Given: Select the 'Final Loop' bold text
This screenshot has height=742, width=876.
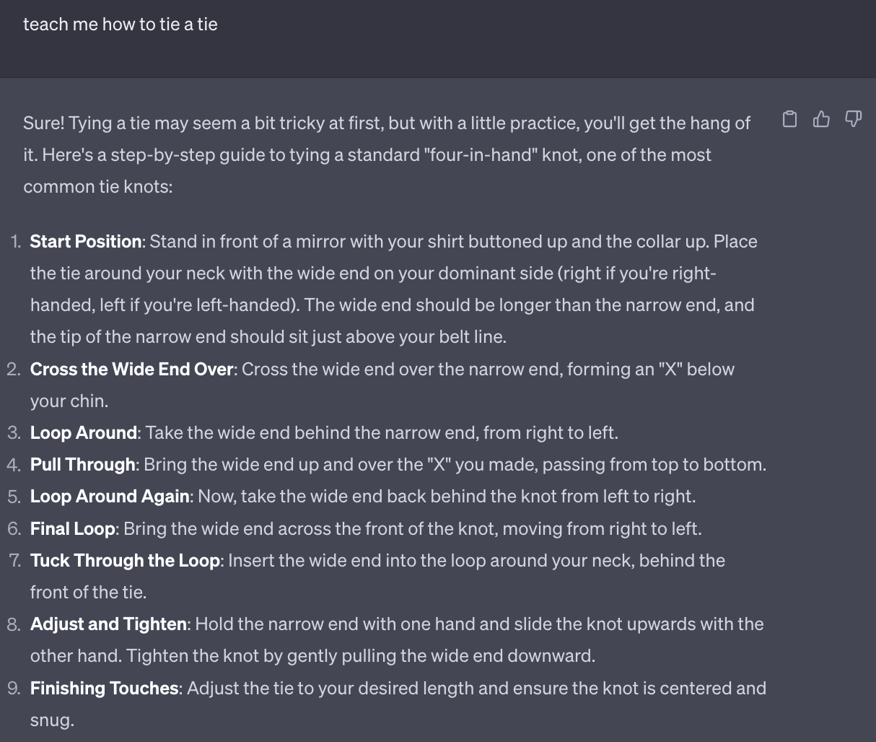Looking at the screenshot, I should (73, 529).
